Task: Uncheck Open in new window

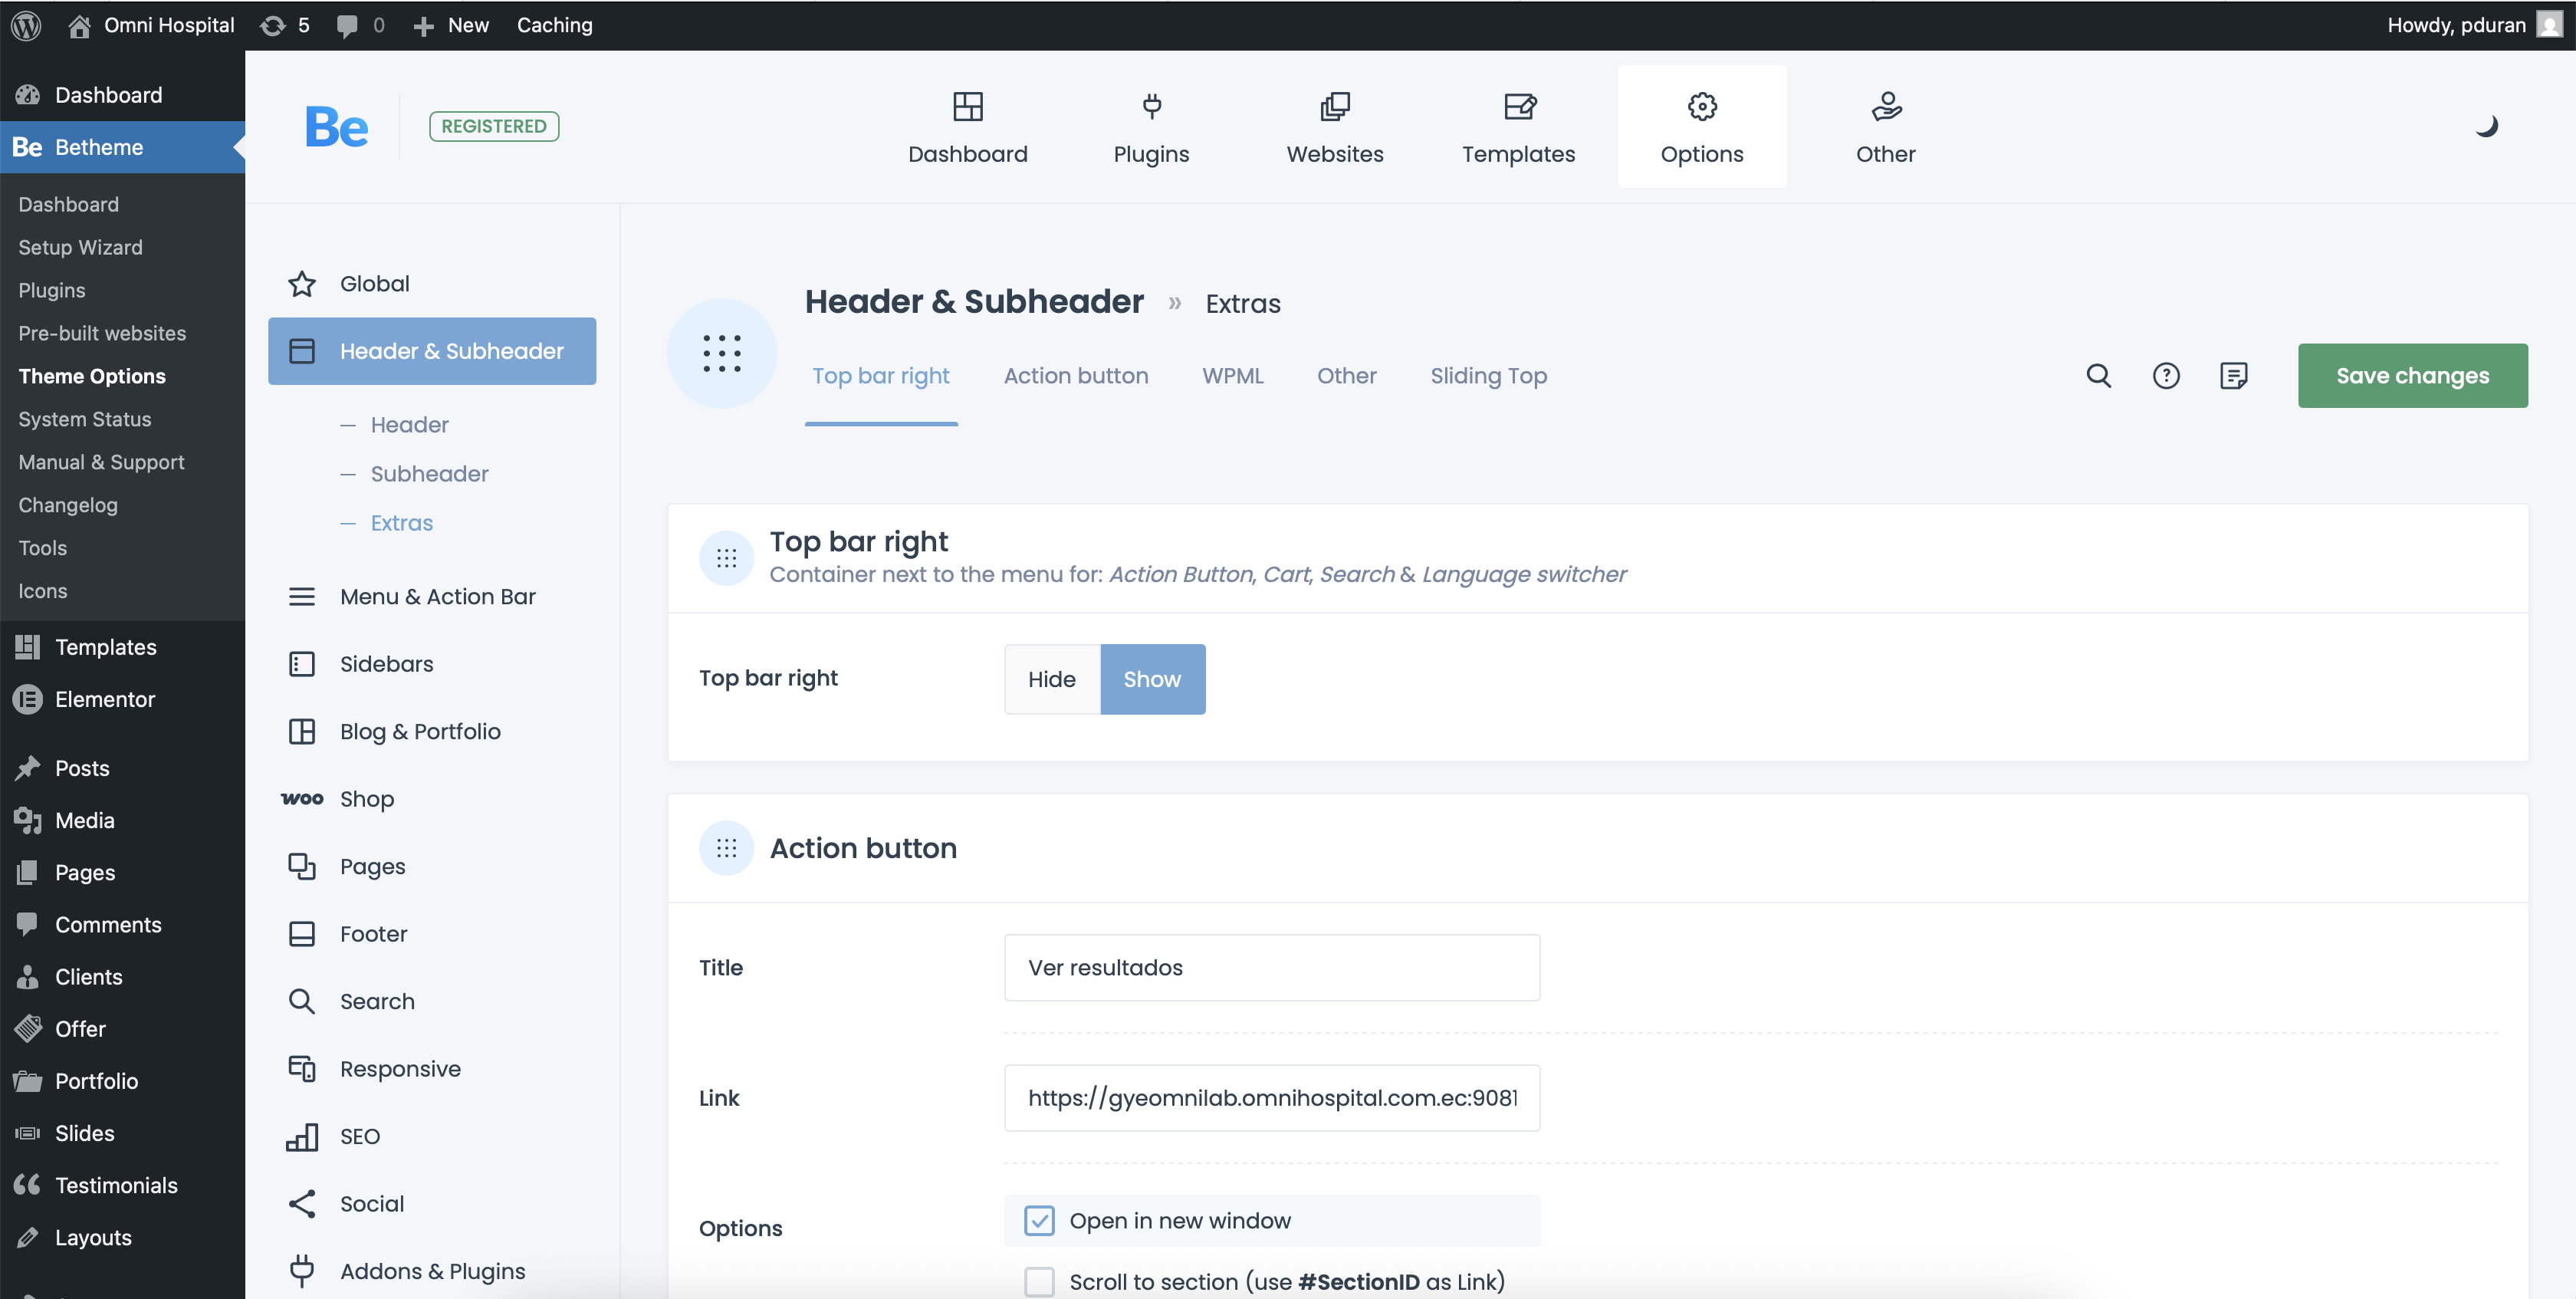Action: 1039,1220
